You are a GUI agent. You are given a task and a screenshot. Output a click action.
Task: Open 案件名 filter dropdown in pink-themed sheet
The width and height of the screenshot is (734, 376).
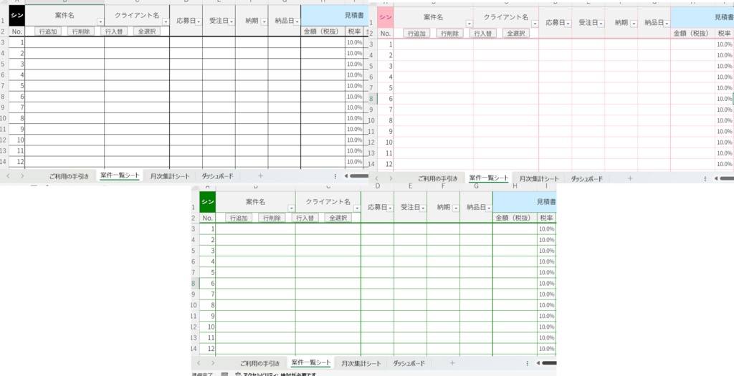tap(470, 24)
